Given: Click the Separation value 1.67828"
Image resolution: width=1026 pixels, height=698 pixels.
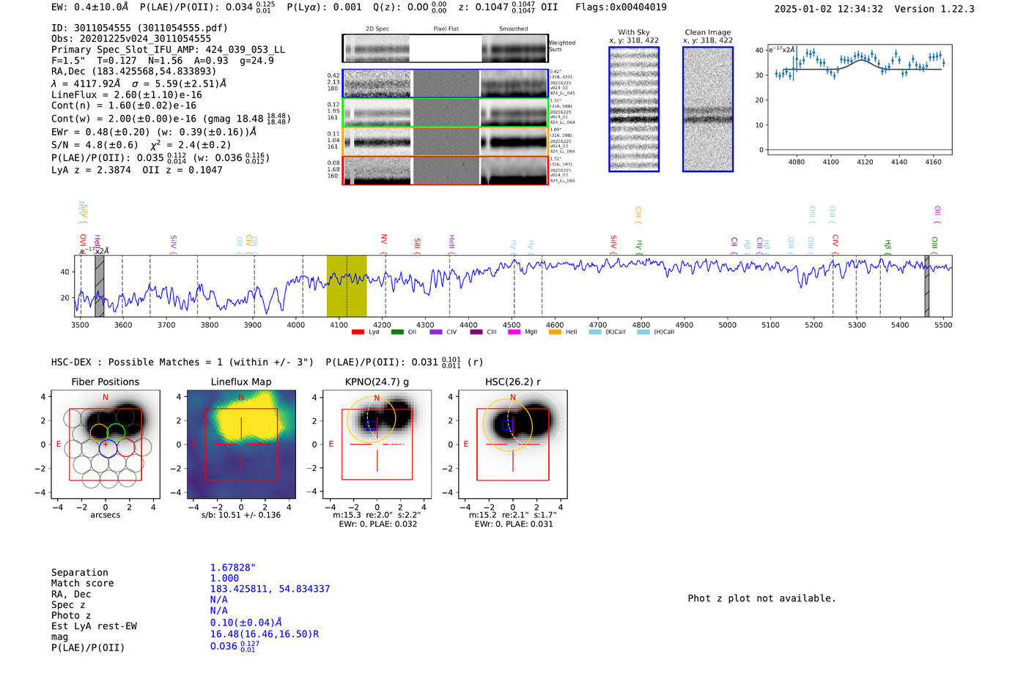Looking at the screenshot, I should [233, 568].
